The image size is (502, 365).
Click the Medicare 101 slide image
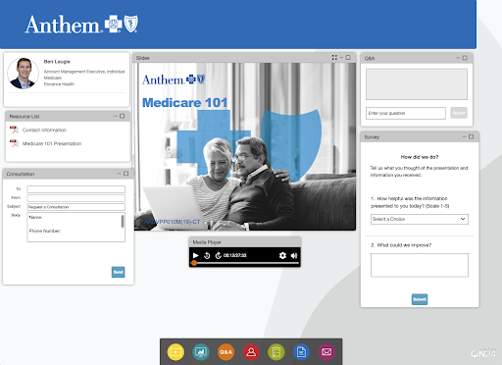(x=245, y=146)
